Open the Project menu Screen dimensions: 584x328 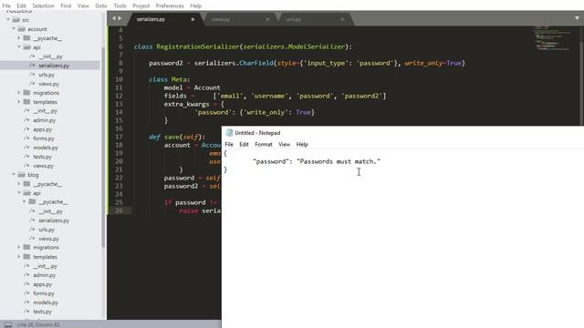click(x=141, y=5)
